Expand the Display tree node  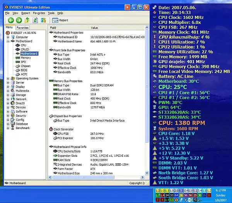click(x=8, y=87)
